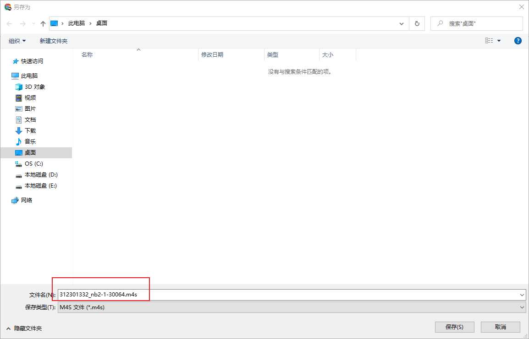
Task: Click the Back navigation arrow
Action: pos(10,24)
